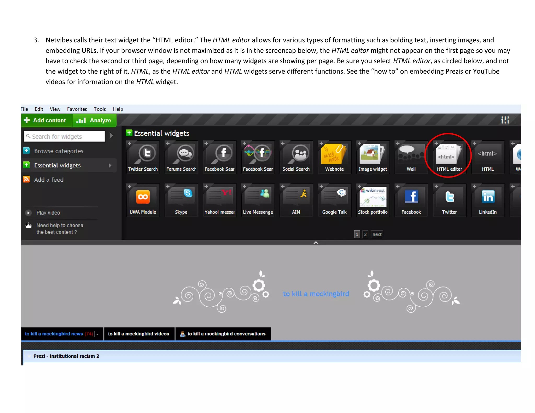This screenshot has height=413, width=535.
Task: Select the UWA Module widget
Action: (x=143, y=200)
